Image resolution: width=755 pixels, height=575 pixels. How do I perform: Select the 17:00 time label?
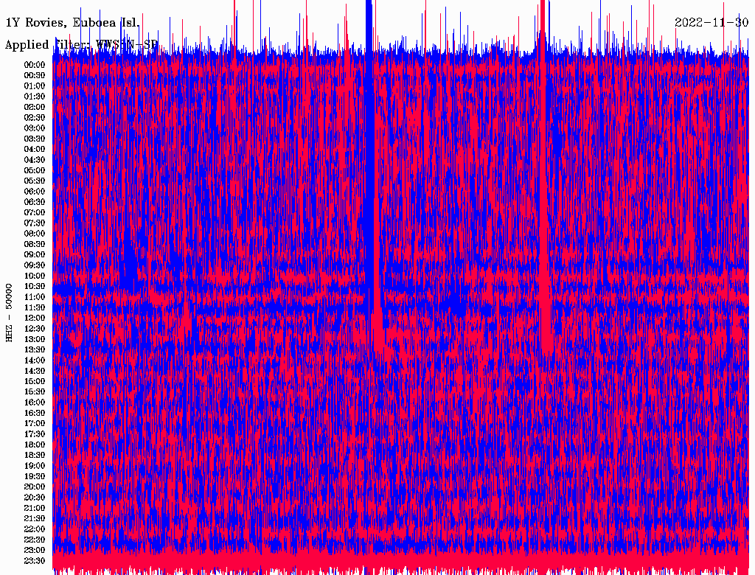pyautogui.click(x=35, y=423)
